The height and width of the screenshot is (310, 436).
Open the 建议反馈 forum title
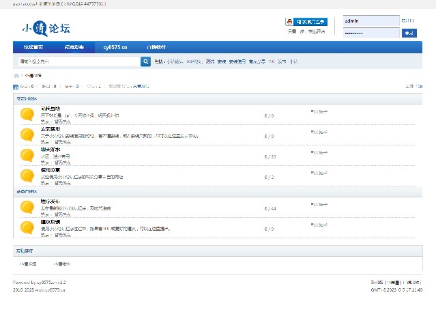[x=50, y=222]
